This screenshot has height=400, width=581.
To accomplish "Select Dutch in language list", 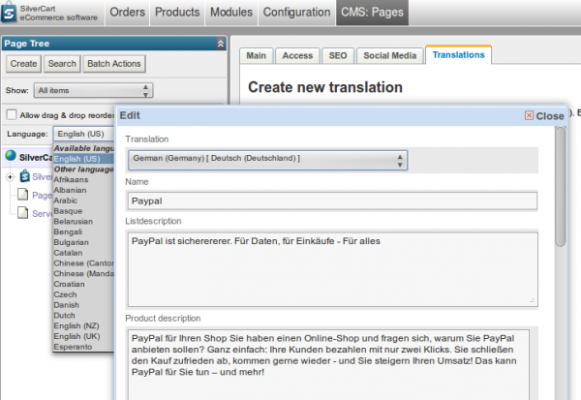I will (x=83, y=315).
